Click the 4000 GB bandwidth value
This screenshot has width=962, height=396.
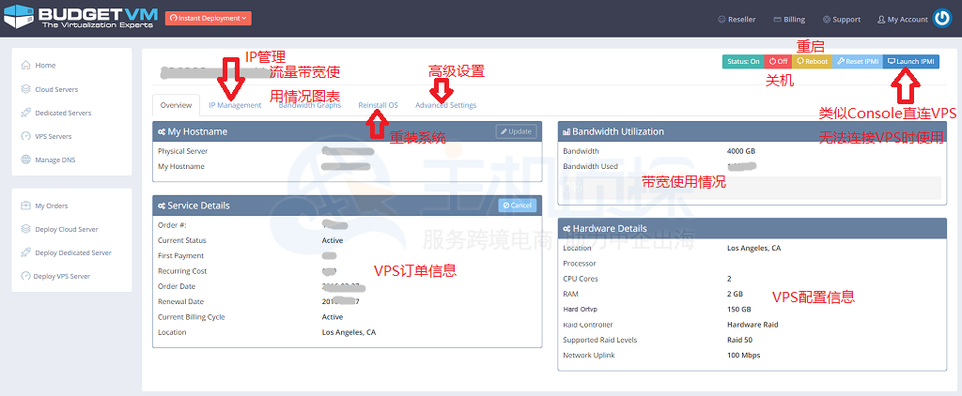[741, 151]
